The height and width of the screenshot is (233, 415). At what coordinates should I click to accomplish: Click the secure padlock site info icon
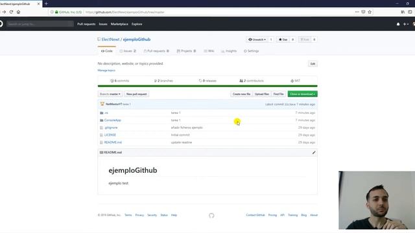(x=56, y=12)
